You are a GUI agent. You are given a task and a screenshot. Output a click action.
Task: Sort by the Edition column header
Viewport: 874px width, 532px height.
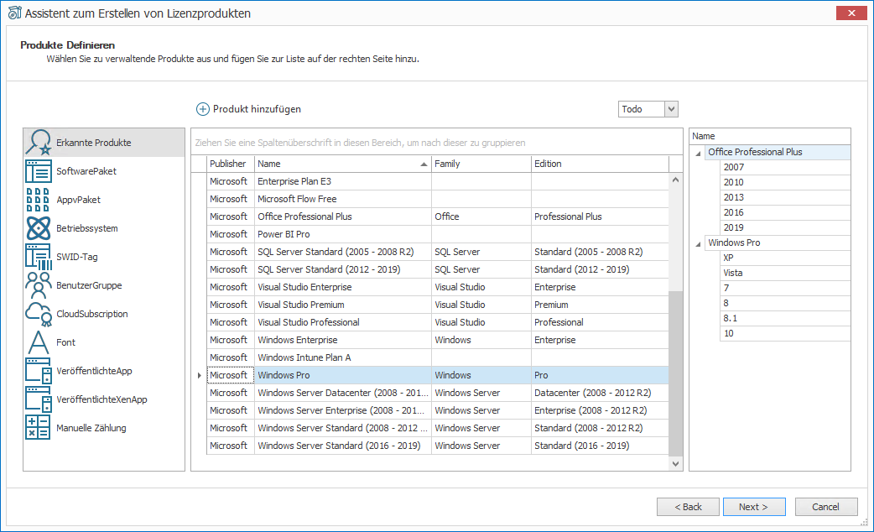(600, 164)
